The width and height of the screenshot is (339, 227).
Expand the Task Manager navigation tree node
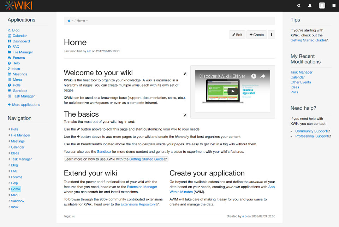point(9,159)
